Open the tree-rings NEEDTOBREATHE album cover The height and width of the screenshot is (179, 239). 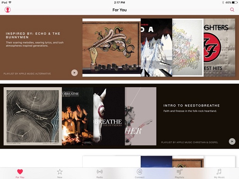pos(33,116)
